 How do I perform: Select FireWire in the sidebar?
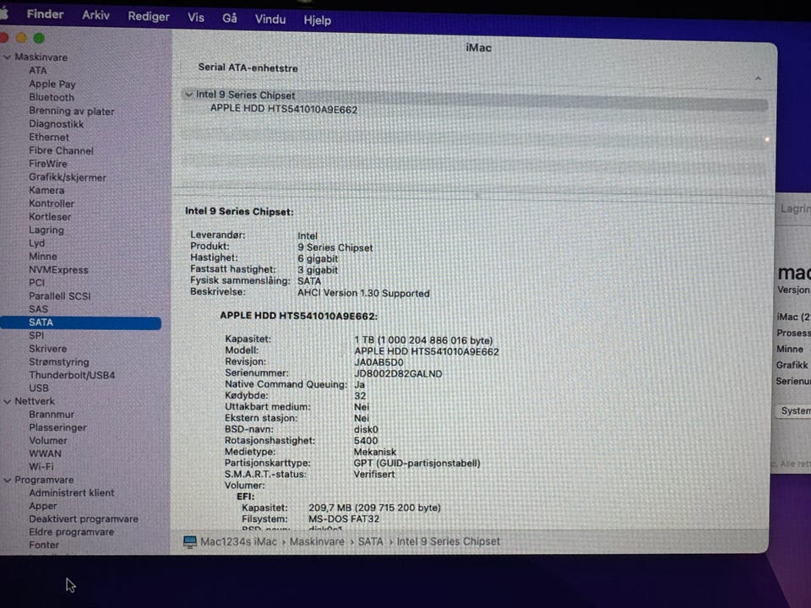coord(47,163)
